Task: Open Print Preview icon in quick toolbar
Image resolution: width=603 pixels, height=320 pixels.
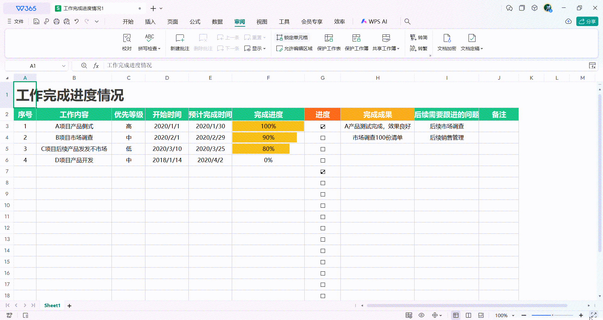Action: 67,21
